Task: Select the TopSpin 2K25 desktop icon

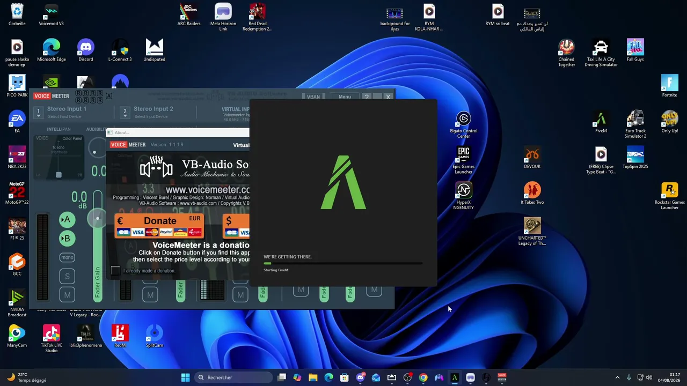Action: click(635, 158)
